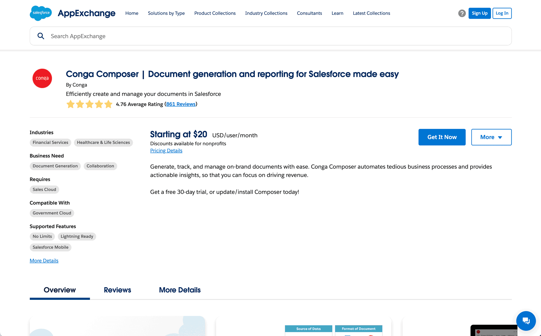Screen dimensions: 541x336
Task: Open the chat bubble widget
Action: pos(526,321)
